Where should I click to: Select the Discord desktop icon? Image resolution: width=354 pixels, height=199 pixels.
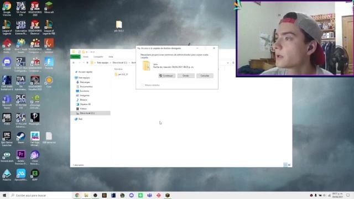(7, 63)
